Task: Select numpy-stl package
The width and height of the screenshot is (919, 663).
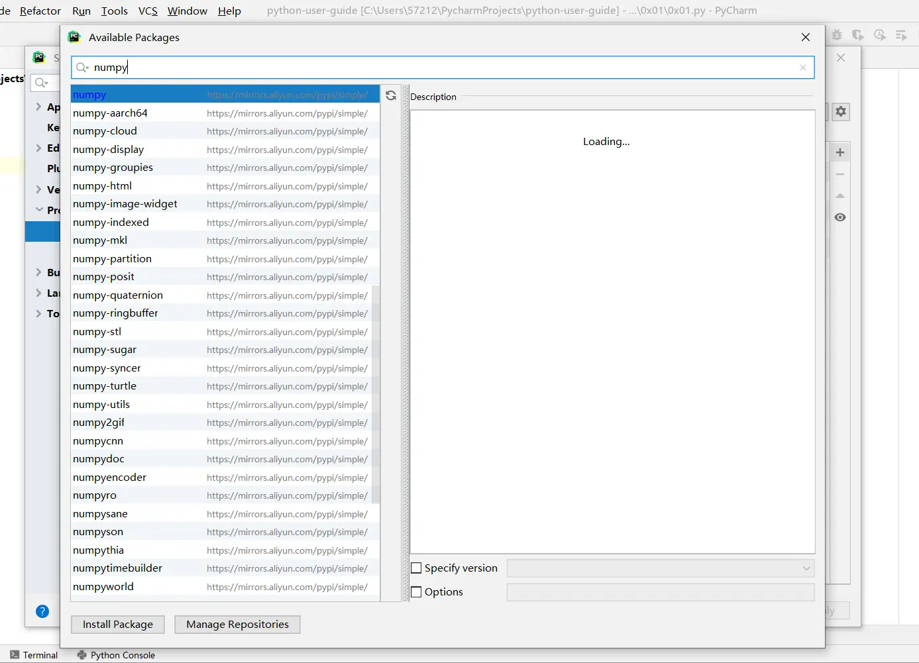Action: tap(225, 332)
